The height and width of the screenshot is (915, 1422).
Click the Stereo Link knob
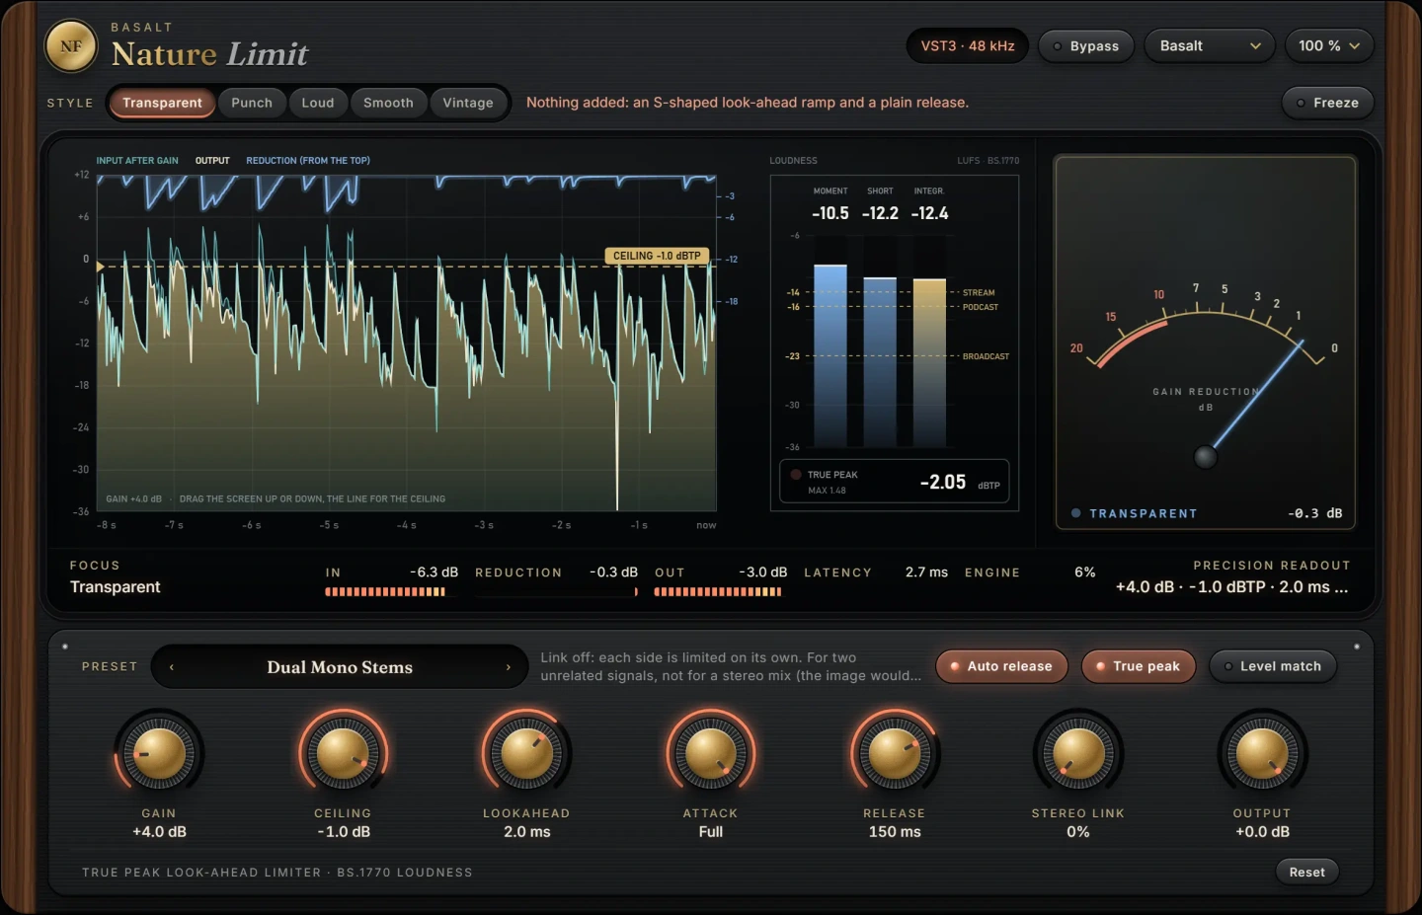click(x=1078, y=754)
